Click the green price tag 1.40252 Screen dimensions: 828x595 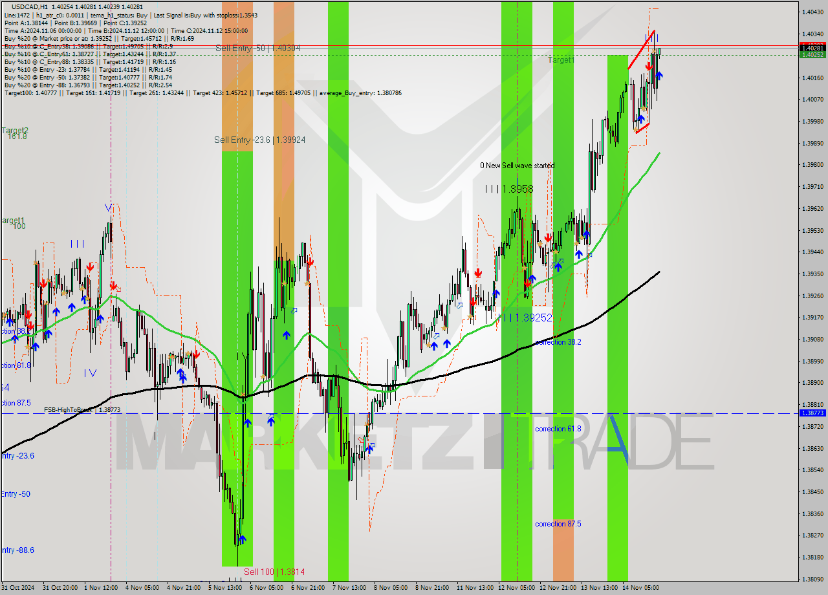click(812, 55)
